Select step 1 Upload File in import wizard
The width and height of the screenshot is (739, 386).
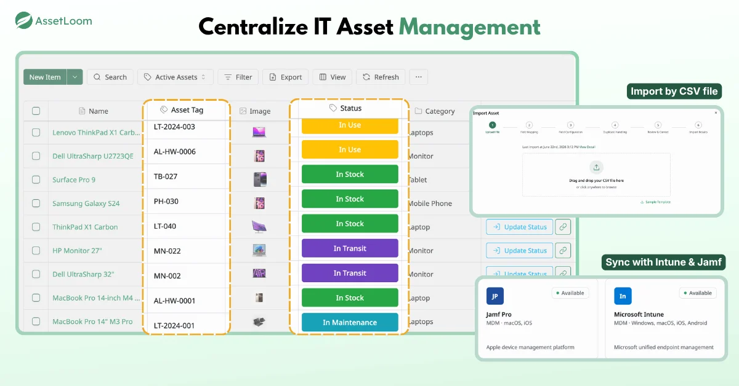tap(492, 127)
